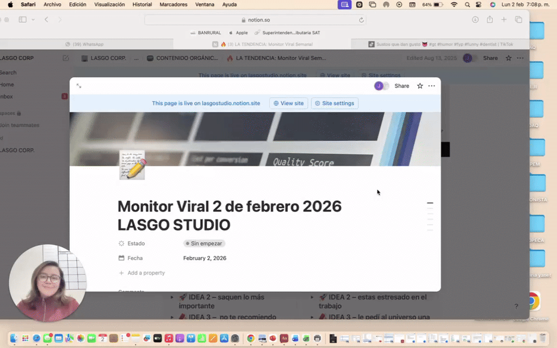Open Edición menu
The height and width of the screenshot is (348, 557).
pyautogui.click(x=77, y=4)
